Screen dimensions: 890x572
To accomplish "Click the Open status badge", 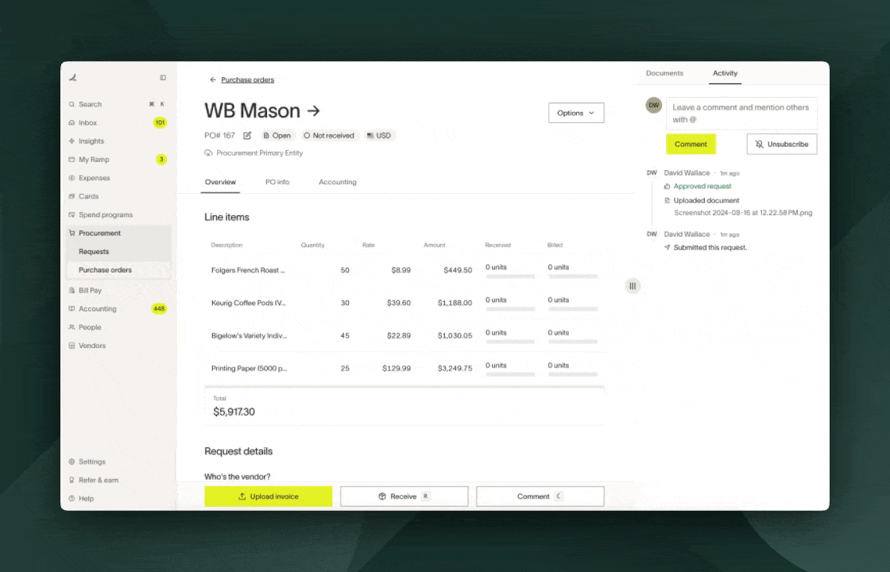I will point(277,136).
